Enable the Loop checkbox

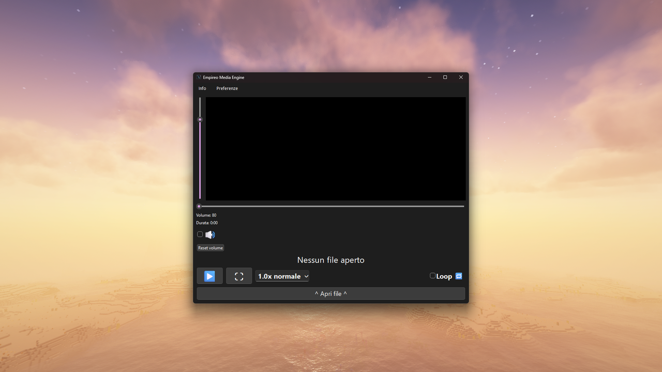coord(432,276)
